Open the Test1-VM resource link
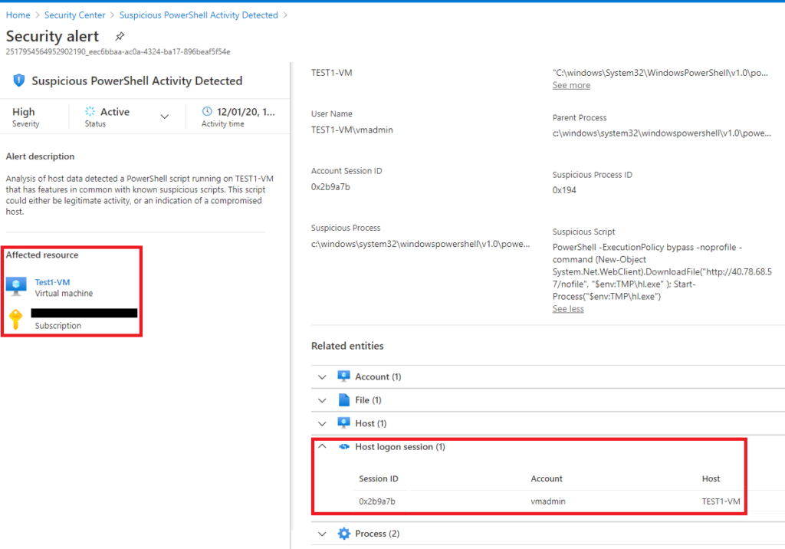785x549 pixels. click(52, 282)
